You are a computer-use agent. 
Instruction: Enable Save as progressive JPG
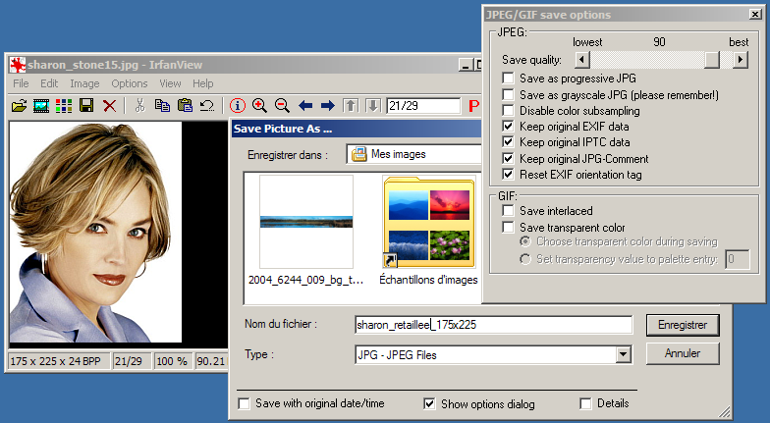[509, 79]
